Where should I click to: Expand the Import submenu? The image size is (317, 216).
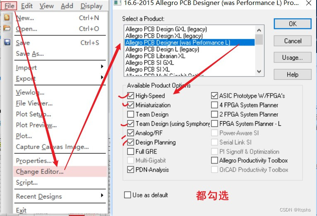point(102,67)
